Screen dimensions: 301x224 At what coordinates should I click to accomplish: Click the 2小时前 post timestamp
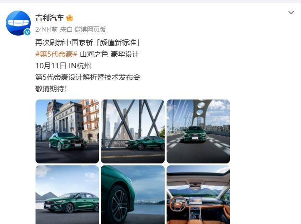47,29
